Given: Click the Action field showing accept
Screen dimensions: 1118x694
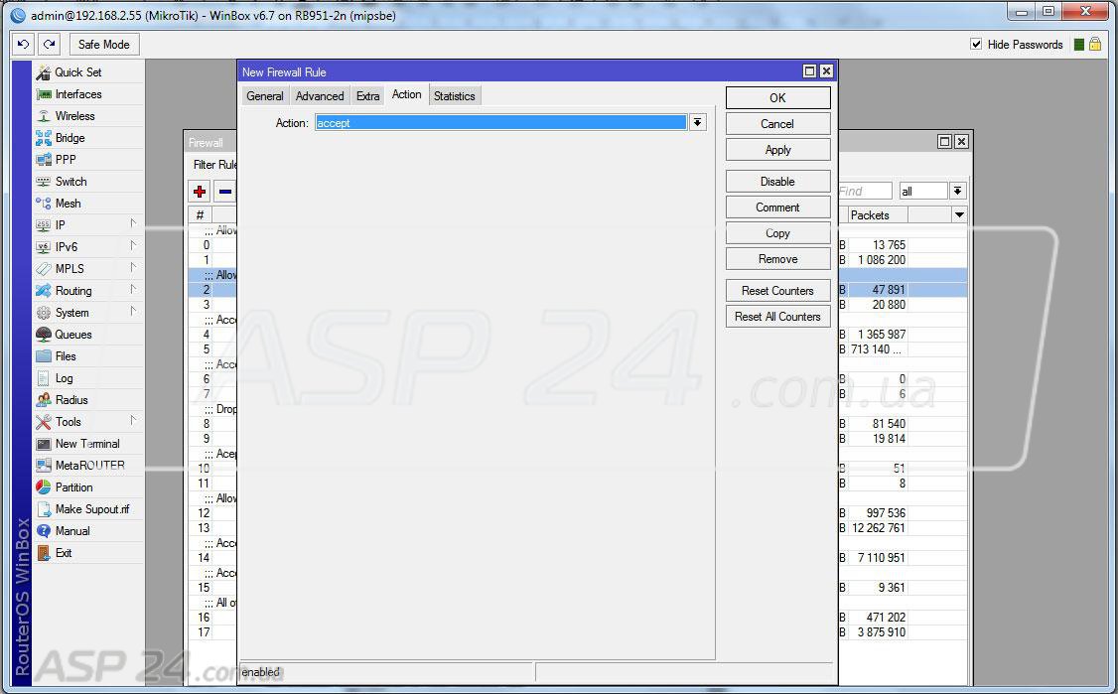Looking at the screenshot, I should pyautogui.click(x=500, y=123).
